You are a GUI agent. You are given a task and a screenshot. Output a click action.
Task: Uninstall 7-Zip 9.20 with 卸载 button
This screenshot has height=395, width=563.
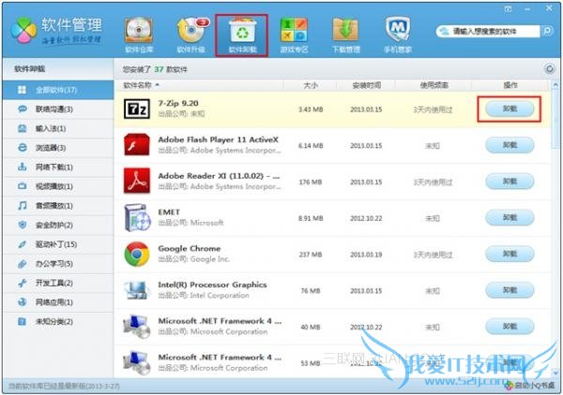pos(510,109)
